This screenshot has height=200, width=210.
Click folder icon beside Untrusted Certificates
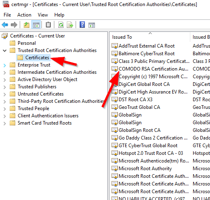12,94
